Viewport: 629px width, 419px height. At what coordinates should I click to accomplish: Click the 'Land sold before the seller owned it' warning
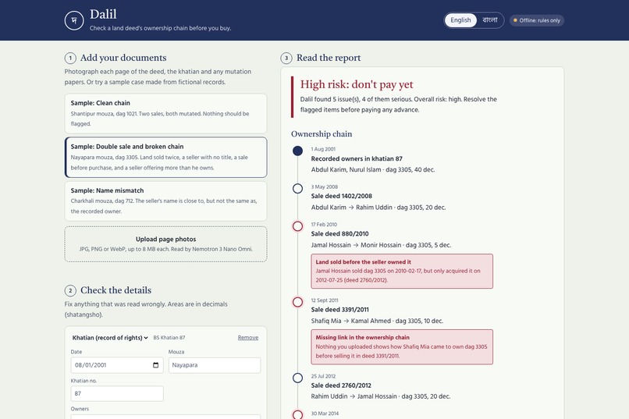402,271
